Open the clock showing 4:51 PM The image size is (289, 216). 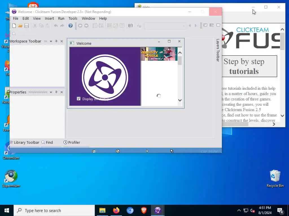(265, 210)
